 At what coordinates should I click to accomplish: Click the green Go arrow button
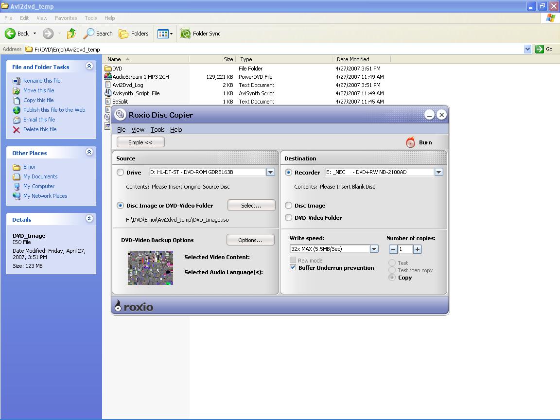pyautogui.click(x=539, y=49)
